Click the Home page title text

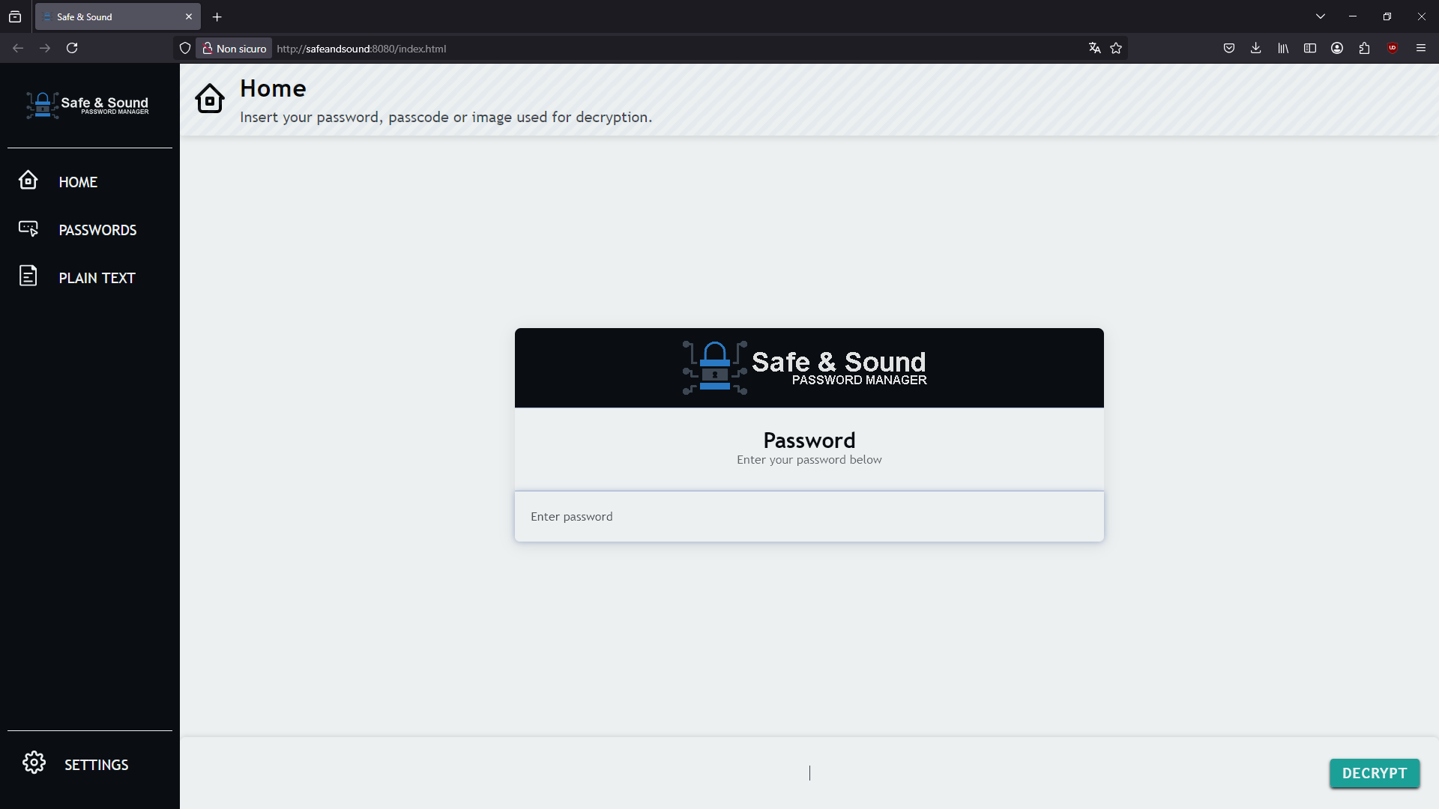(273, 88)
